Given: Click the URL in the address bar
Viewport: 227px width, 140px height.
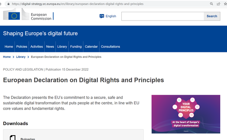Looking at the screenshot, I should 78,4.
